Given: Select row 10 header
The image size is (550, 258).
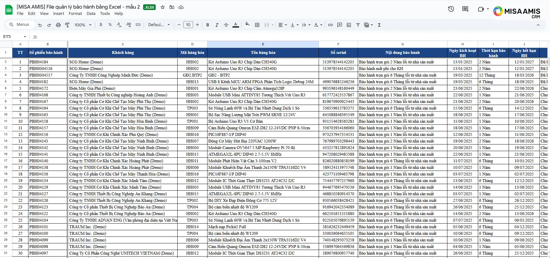Looking at the screenshot, I should [6, 115].
